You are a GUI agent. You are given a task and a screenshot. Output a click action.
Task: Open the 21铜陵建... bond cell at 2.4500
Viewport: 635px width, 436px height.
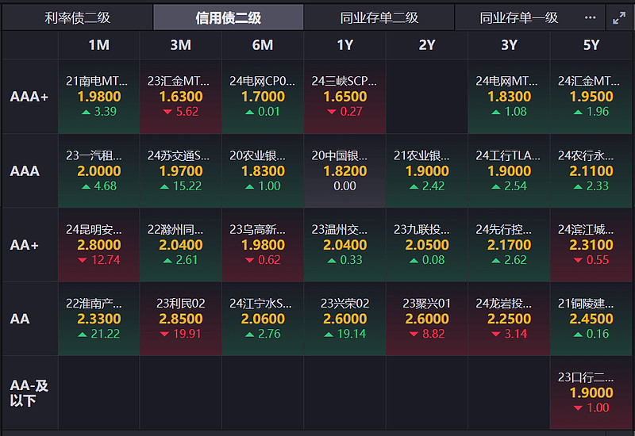(x=591, y=319)
